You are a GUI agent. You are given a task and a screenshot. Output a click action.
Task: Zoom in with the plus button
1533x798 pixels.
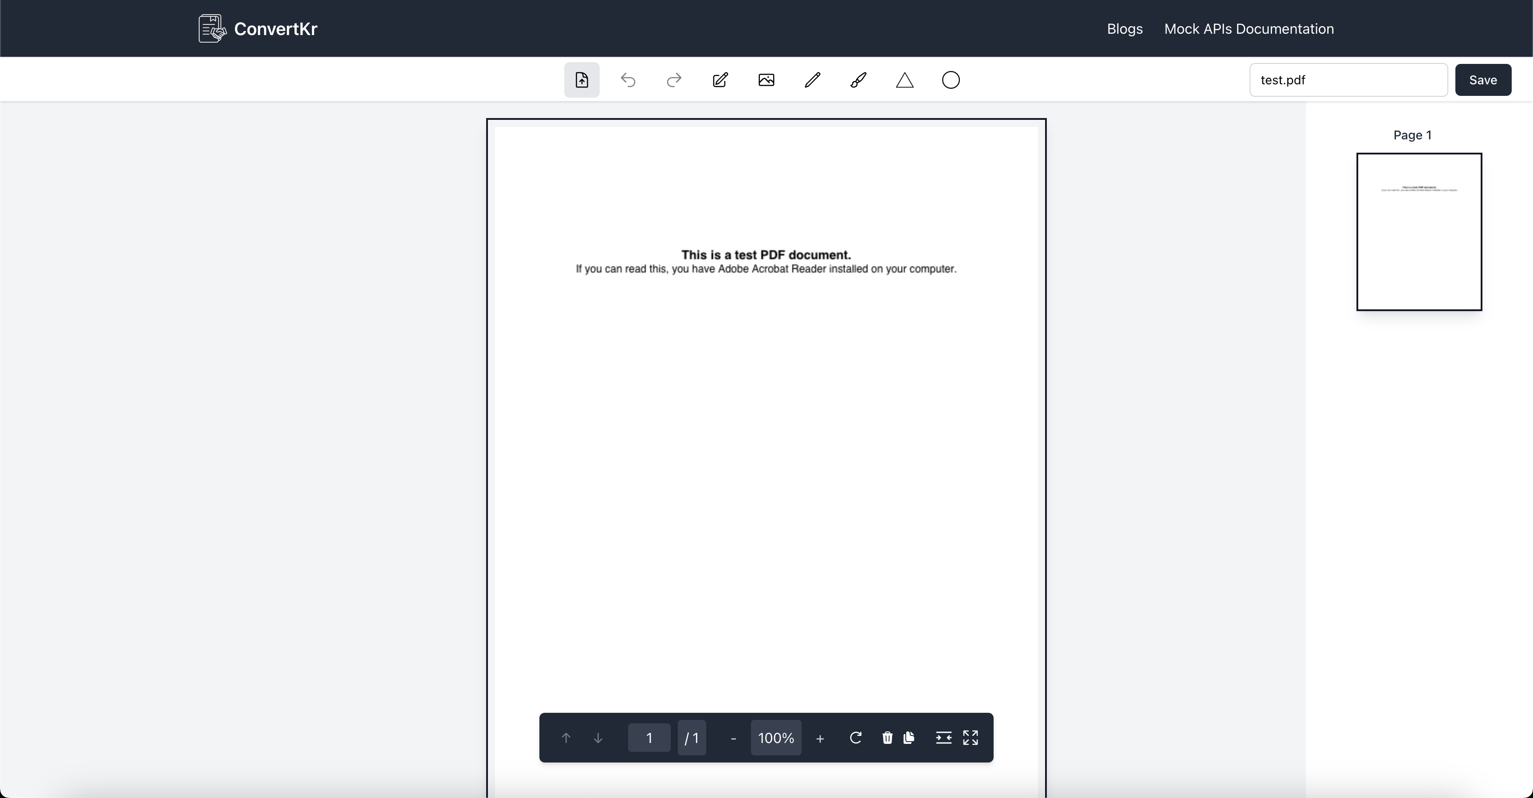click(820, 739)
